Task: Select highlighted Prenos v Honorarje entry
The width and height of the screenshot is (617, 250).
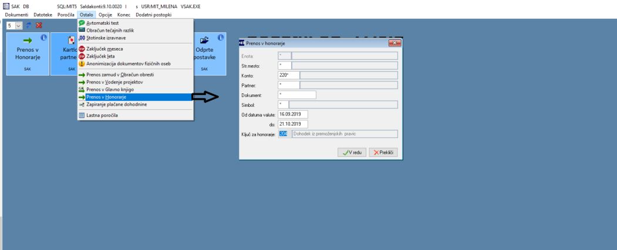Action: click(136, 97)
